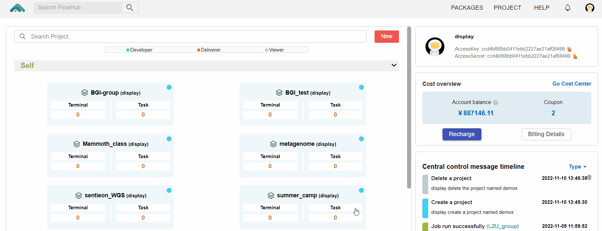Image resolution: width=602 pixels, height=231 pixels.
Task: Click the Recharge button
Action: pos(462,134)
